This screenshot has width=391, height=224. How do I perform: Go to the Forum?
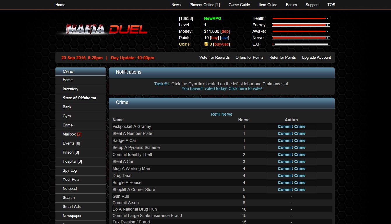tap(291, 5)
